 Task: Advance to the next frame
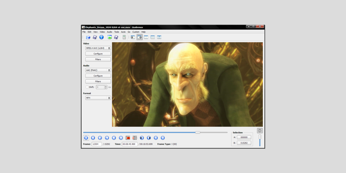pos(107,138)
